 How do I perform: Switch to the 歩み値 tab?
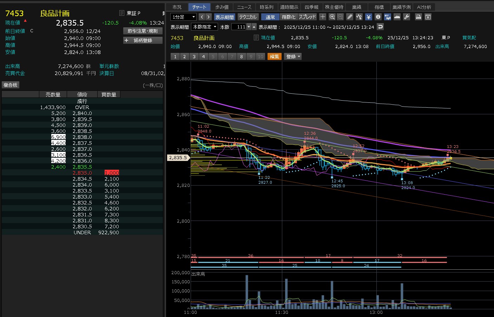coord(222,7)
